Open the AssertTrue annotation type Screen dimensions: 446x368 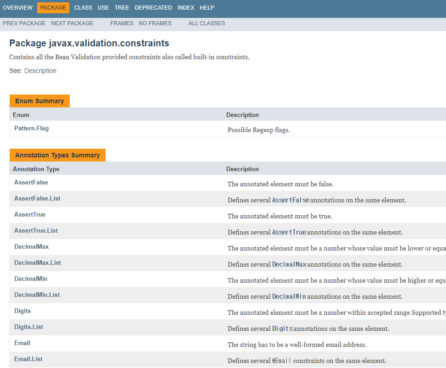pyautogui.click(x=29, y=214)
